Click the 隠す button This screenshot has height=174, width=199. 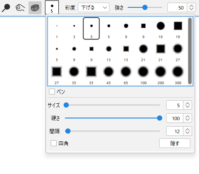(175, 143)
